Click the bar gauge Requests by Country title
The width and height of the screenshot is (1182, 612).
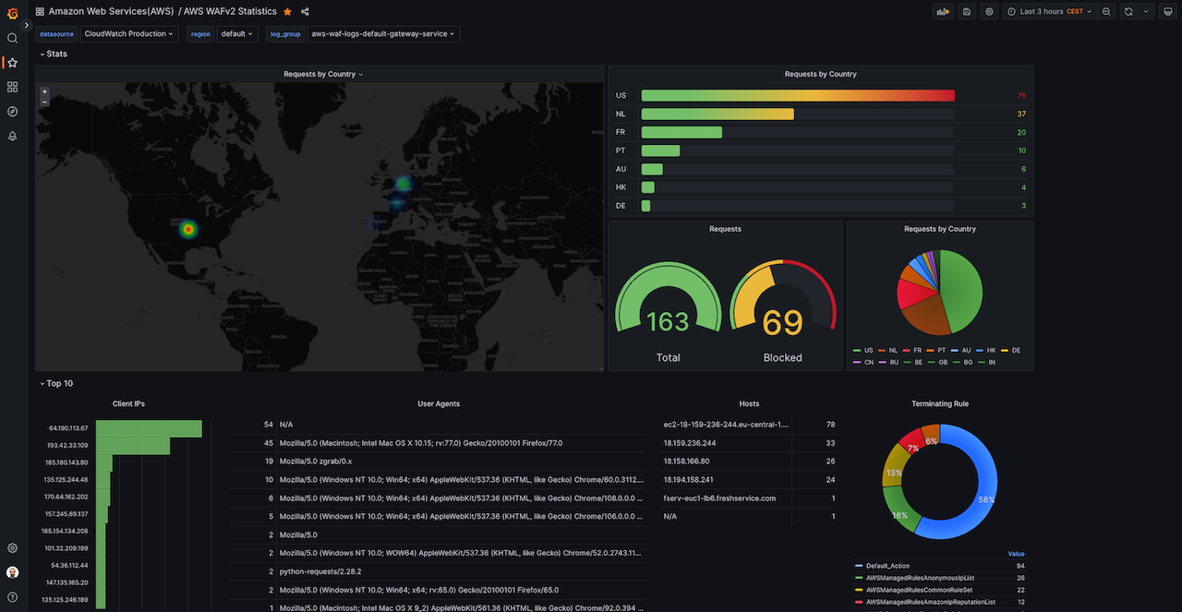[820, 74]
